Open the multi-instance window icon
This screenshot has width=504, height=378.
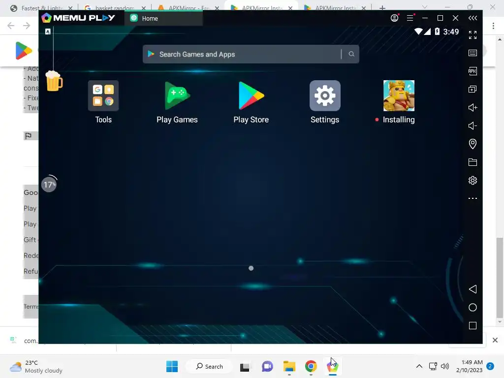pos(472,89)
